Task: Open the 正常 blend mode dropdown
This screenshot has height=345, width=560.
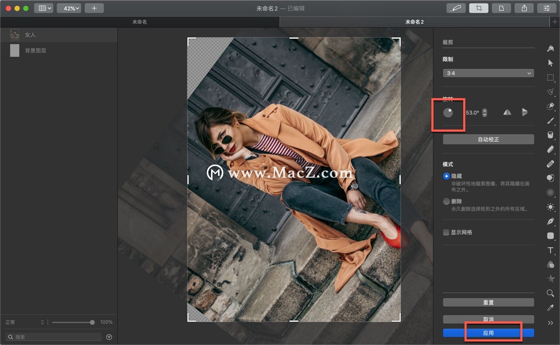Action: tap(25, 322)
